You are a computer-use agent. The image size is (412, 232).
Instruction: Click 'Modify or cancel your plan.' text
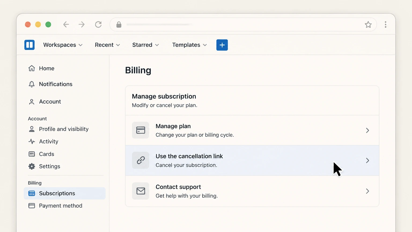pyautogui.click(x=165, y=105)
